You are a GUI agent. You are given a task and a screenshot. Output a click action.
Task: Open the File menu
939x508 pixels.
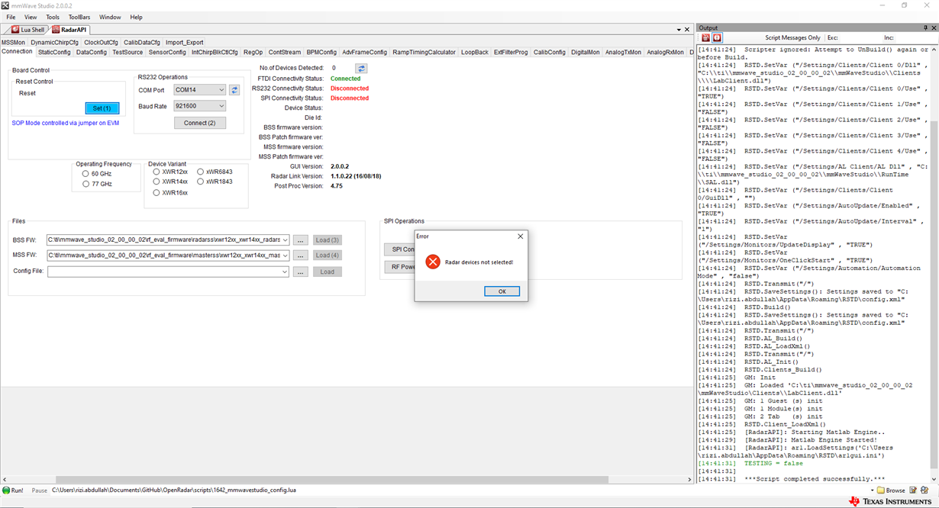coord(11,17)
